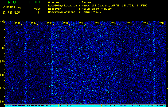Viewport: 168px width, 107px height.
Task: Click the 1206 time axis label
Action: pyautogui.click(x=98, y=23)
